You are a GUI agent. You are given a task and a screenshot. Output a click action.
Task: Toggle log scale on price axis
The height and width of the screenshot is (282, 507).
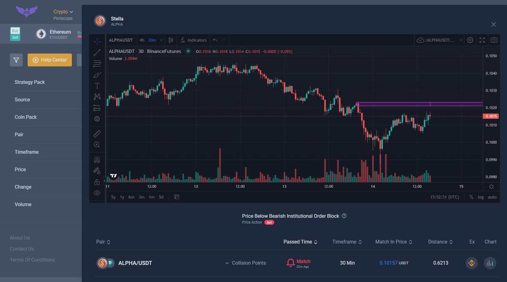point(481,197)
